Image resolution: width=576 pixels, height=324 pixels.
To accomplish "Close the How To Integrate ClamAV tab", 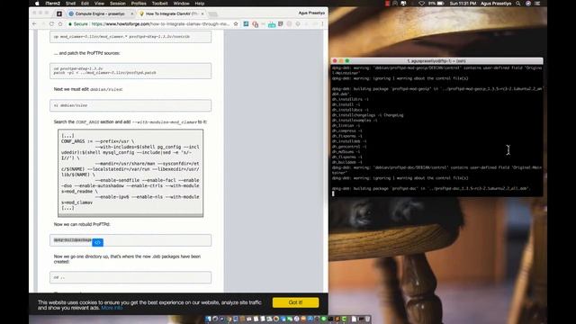I will pyautogui.click(x=202, y=13).
